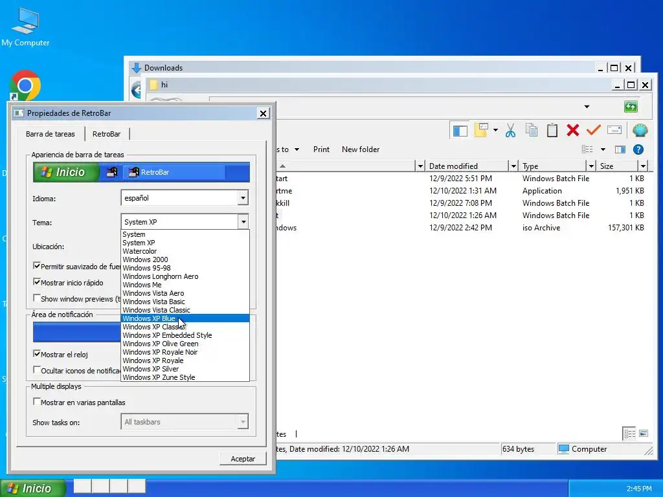This screenshot has width=663, height=497.
Task: Open the folder options icon in toolbar
Action: click(481, 131)
